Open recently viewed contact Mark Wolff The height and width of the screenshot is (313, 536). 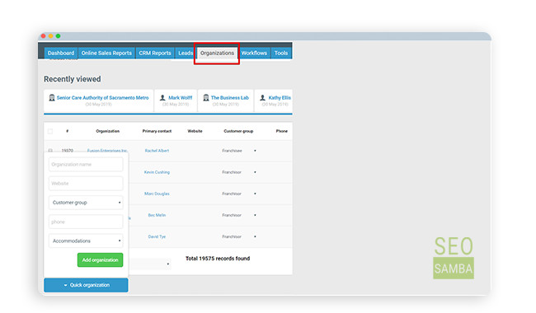180,98
